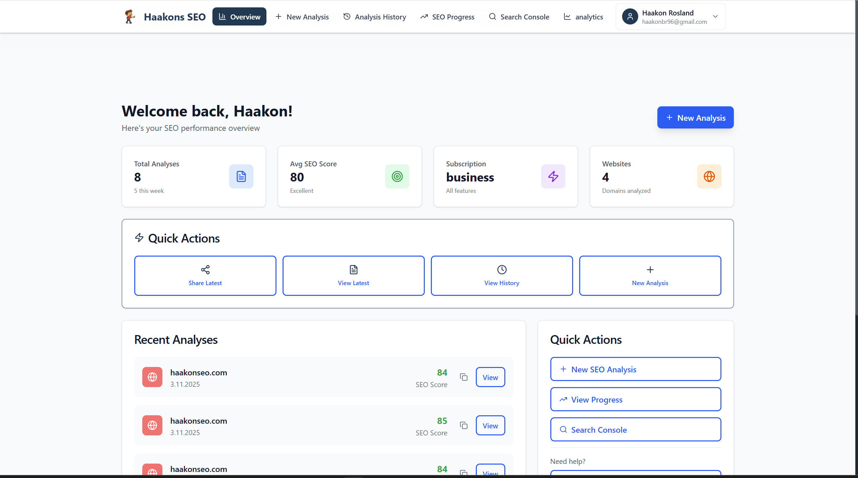The image size is (858, 478).
Task: Open Analysis History from the navigation bar
Action: tap(374, 16)
